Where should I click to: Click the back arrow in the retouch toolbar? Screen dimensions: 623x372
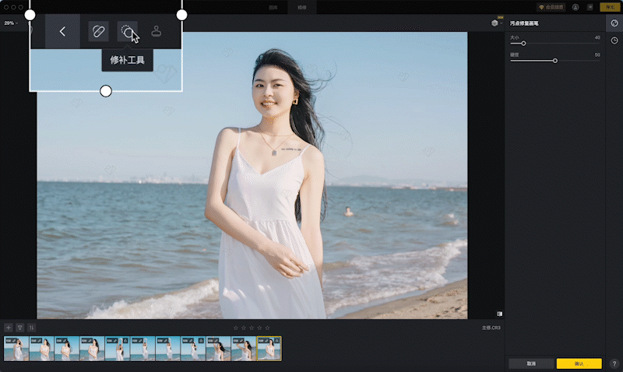62,32
